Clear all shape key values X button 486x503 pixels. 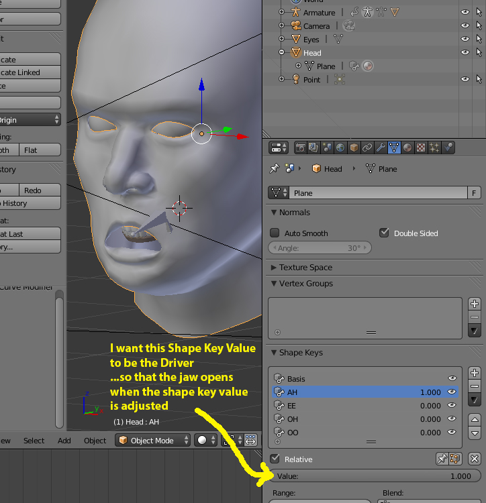475,459
